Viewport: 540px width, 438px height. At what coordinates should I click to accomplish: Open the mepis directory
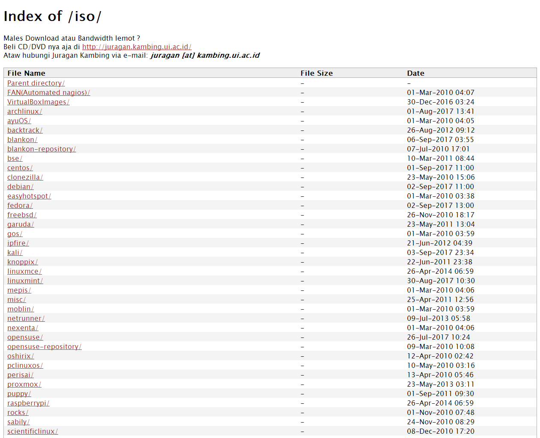(x=19, y=290)
